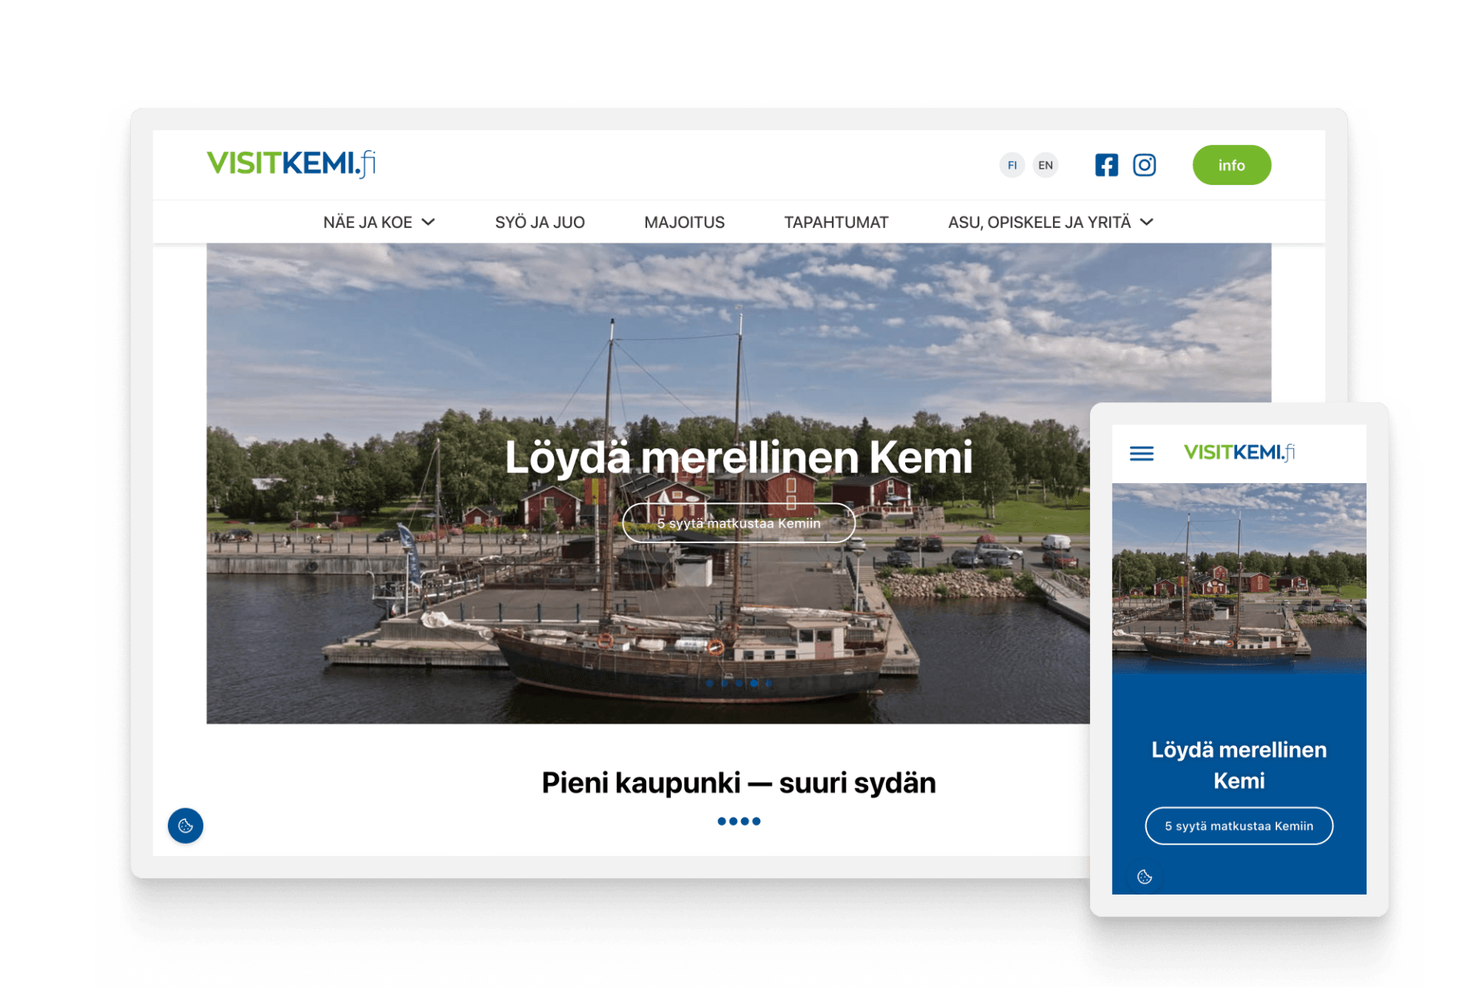Click desktop '5 syytä matkustaa Kemiin' button

(739, 523)
